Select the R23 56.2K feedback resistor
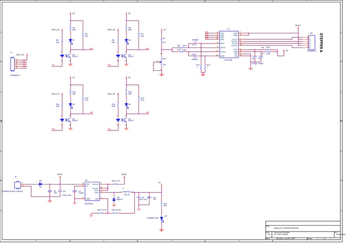 point(115,213)
